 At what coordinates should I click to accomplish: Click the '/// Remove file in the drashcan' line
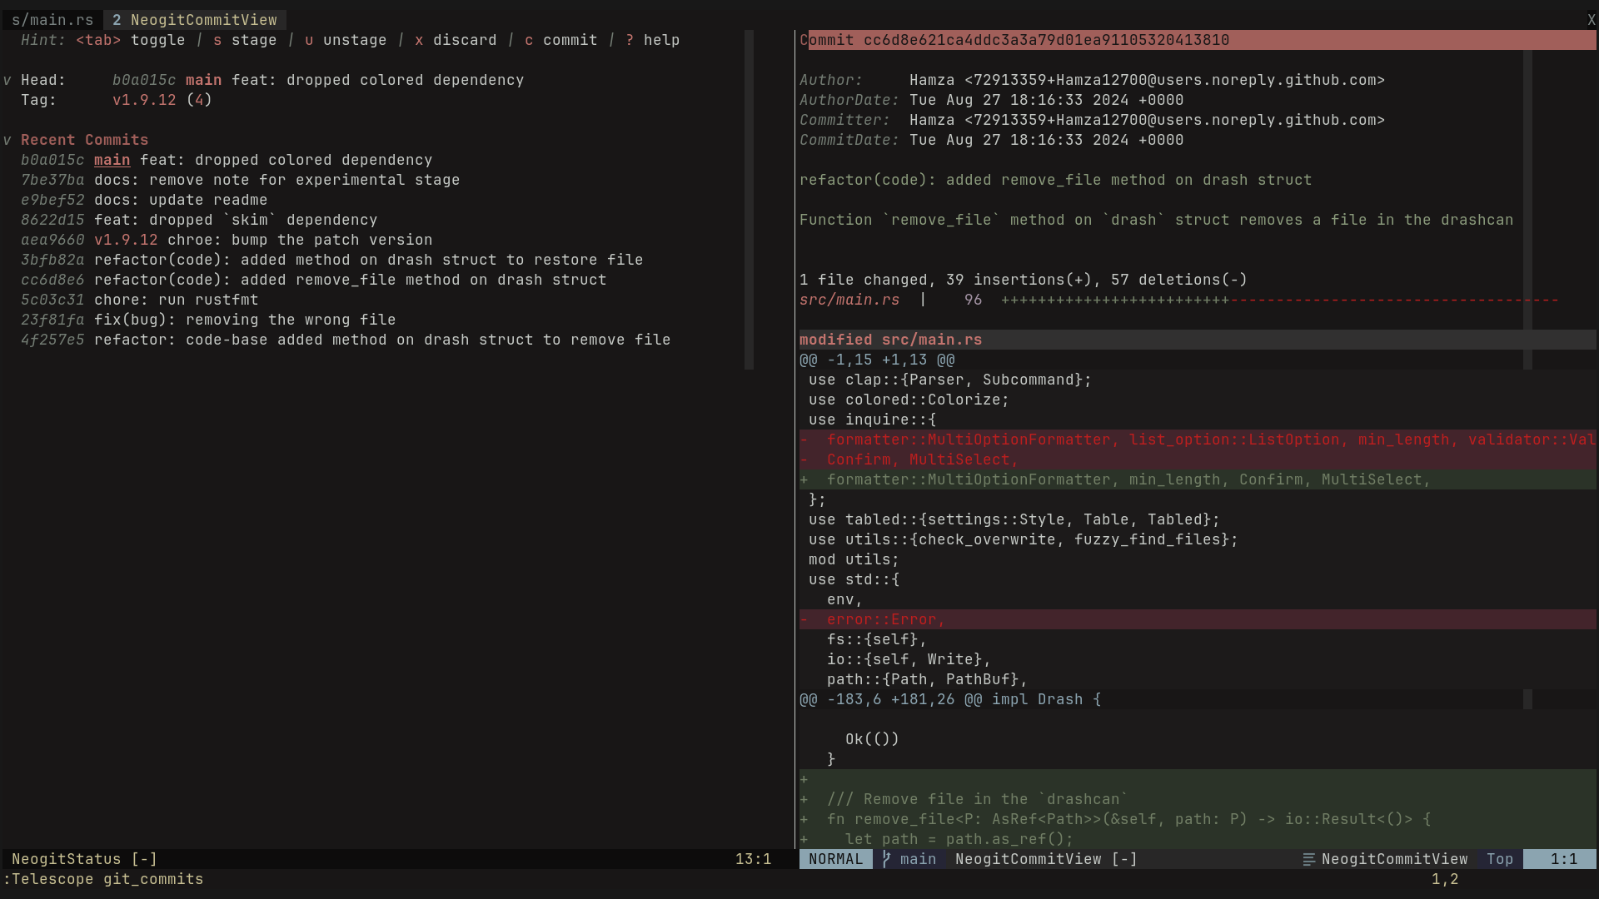pyautogui.click(x=1198, y=799)
